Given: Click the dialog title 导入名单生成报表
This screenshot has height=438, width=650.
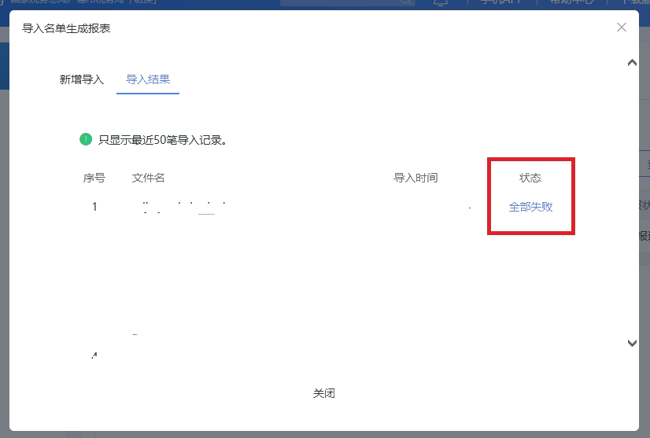Looking at the screenshot, I should click(66, 28).
